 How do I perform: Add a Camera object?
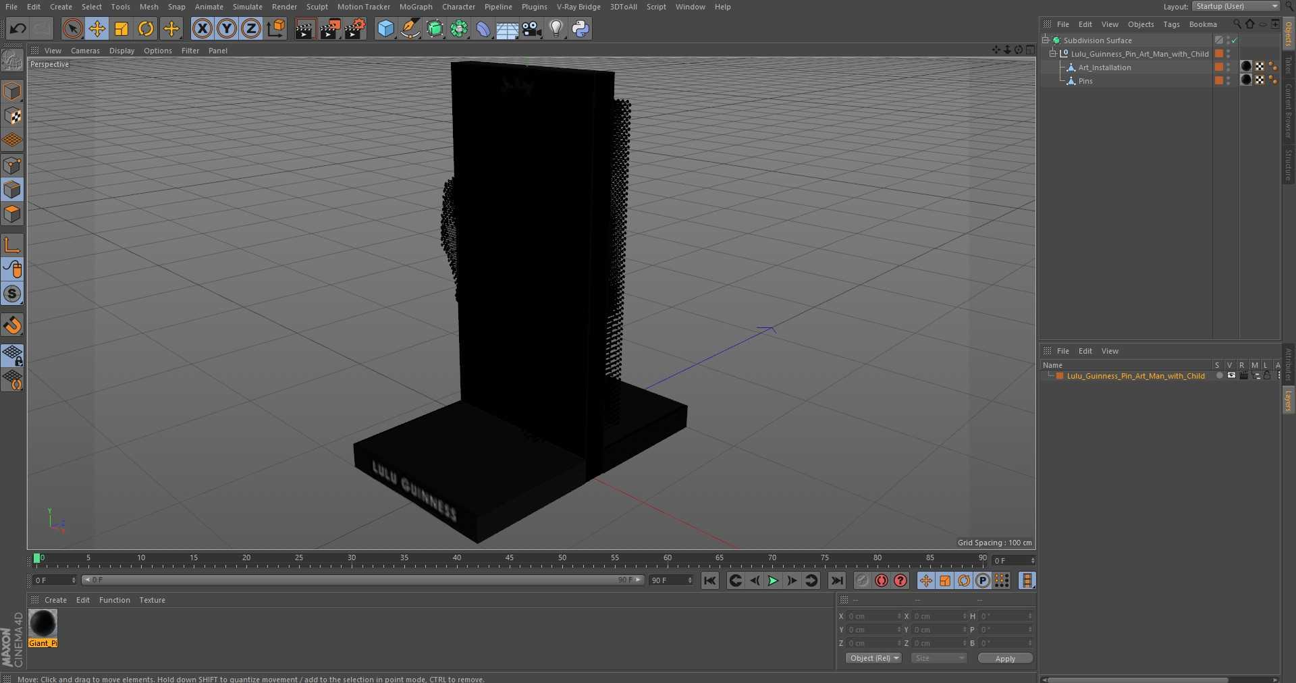532,28
